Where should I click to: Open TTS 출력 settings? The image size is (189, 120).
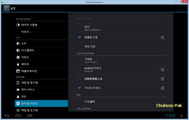click(121, 102)
